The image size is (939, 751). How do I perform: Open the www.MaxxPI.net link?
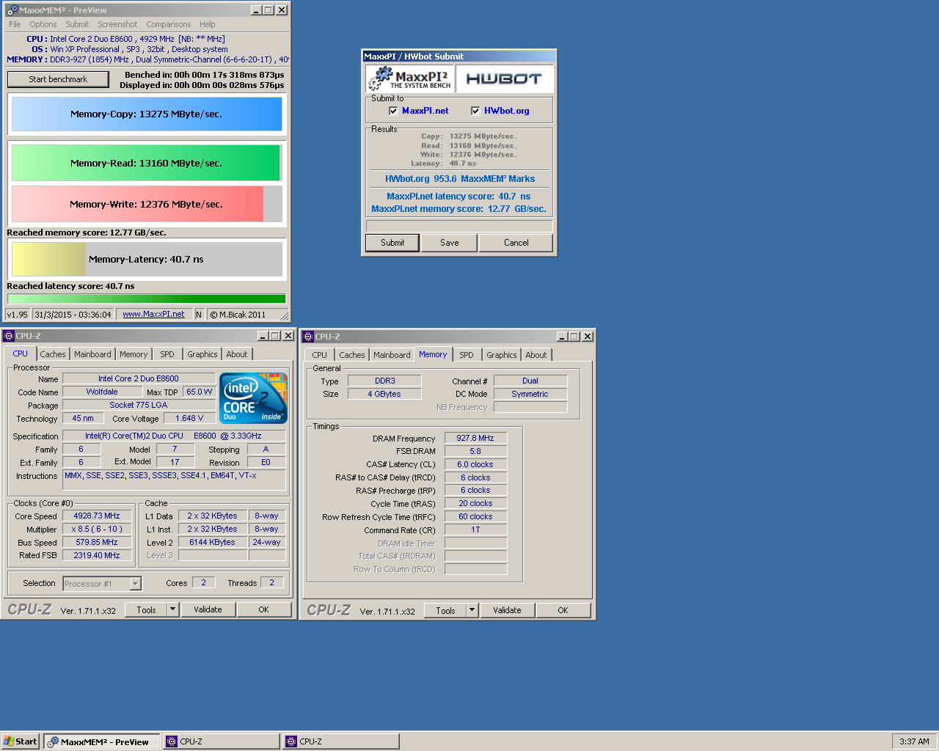coord(153,314)
